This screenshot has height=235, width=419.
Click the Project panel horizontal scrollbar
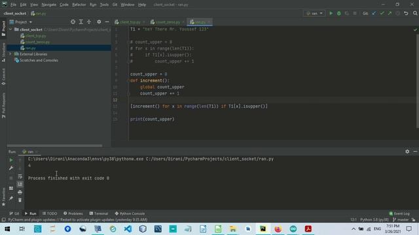[54, 146]
